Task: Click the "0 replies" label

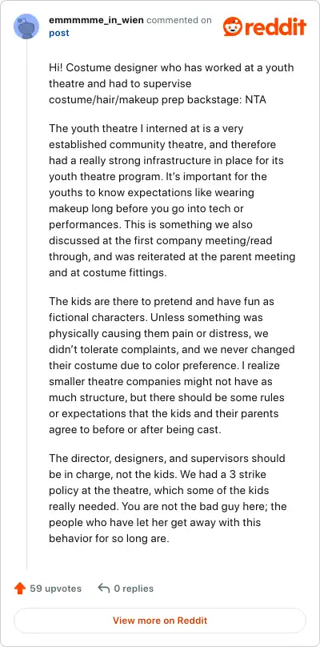Action: [x=134, y=589]
